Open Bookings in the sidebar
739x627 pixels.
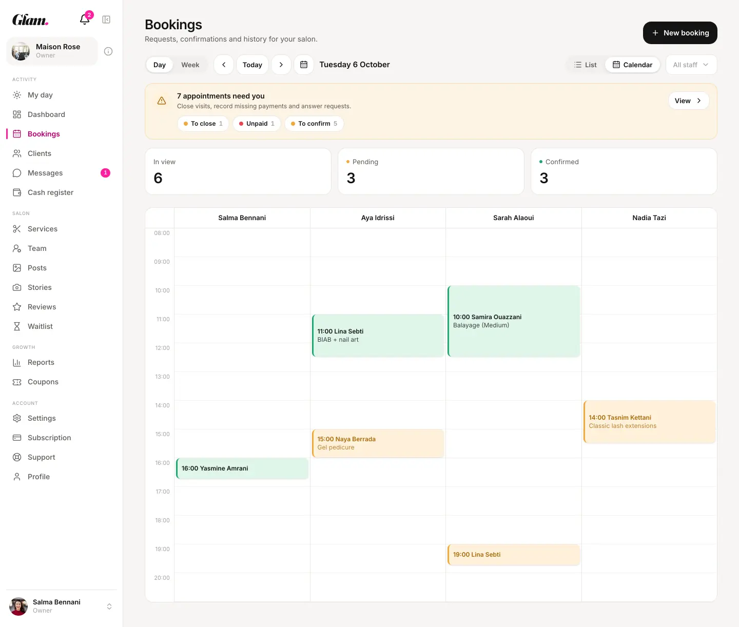point(61,134)
